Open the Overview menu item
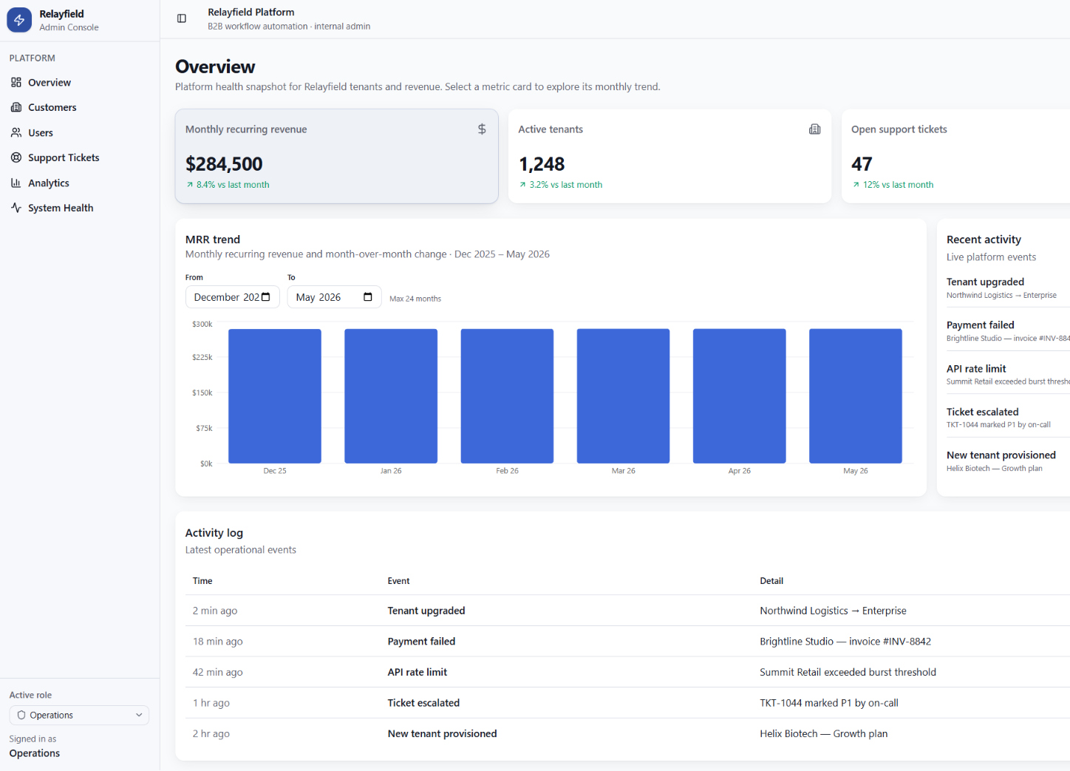The image size is (1070, 771). tap(79, 82)
